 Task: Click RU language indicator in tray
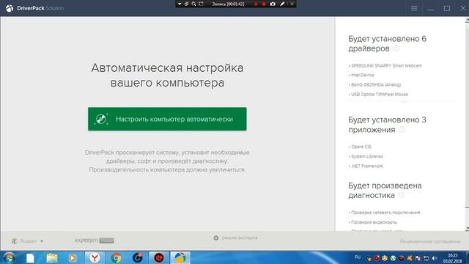358,257
